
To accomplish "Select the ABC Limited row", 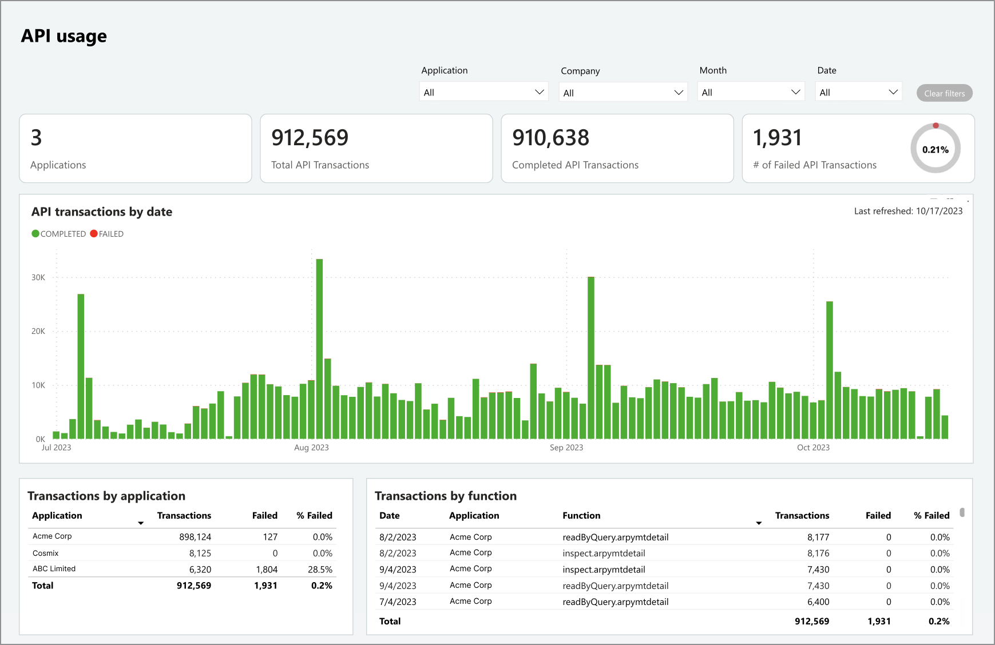I will (54, 569).
